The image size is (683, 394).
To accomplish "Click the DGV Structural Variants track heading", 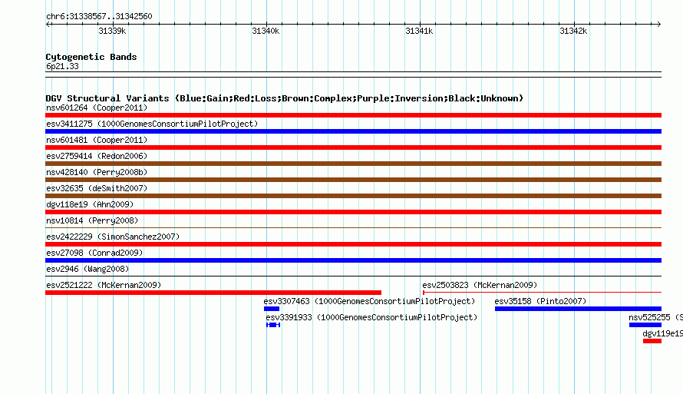I will (x=285, y=98).
